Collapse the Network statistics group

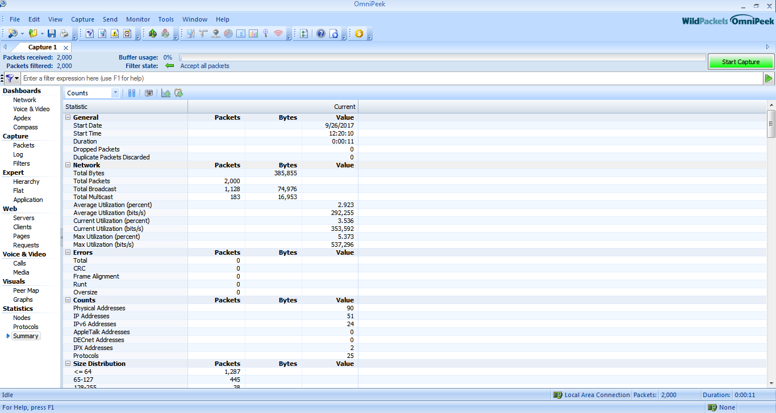click(x=68, y=165)
